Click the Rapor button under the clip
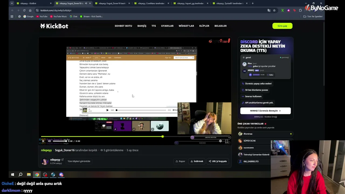This screenshot has width=345, height=194. click(180, 161)
